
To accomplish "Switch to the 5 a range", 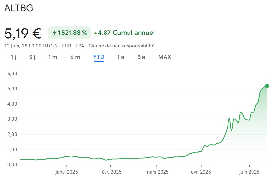I will (x=141, y=57).
